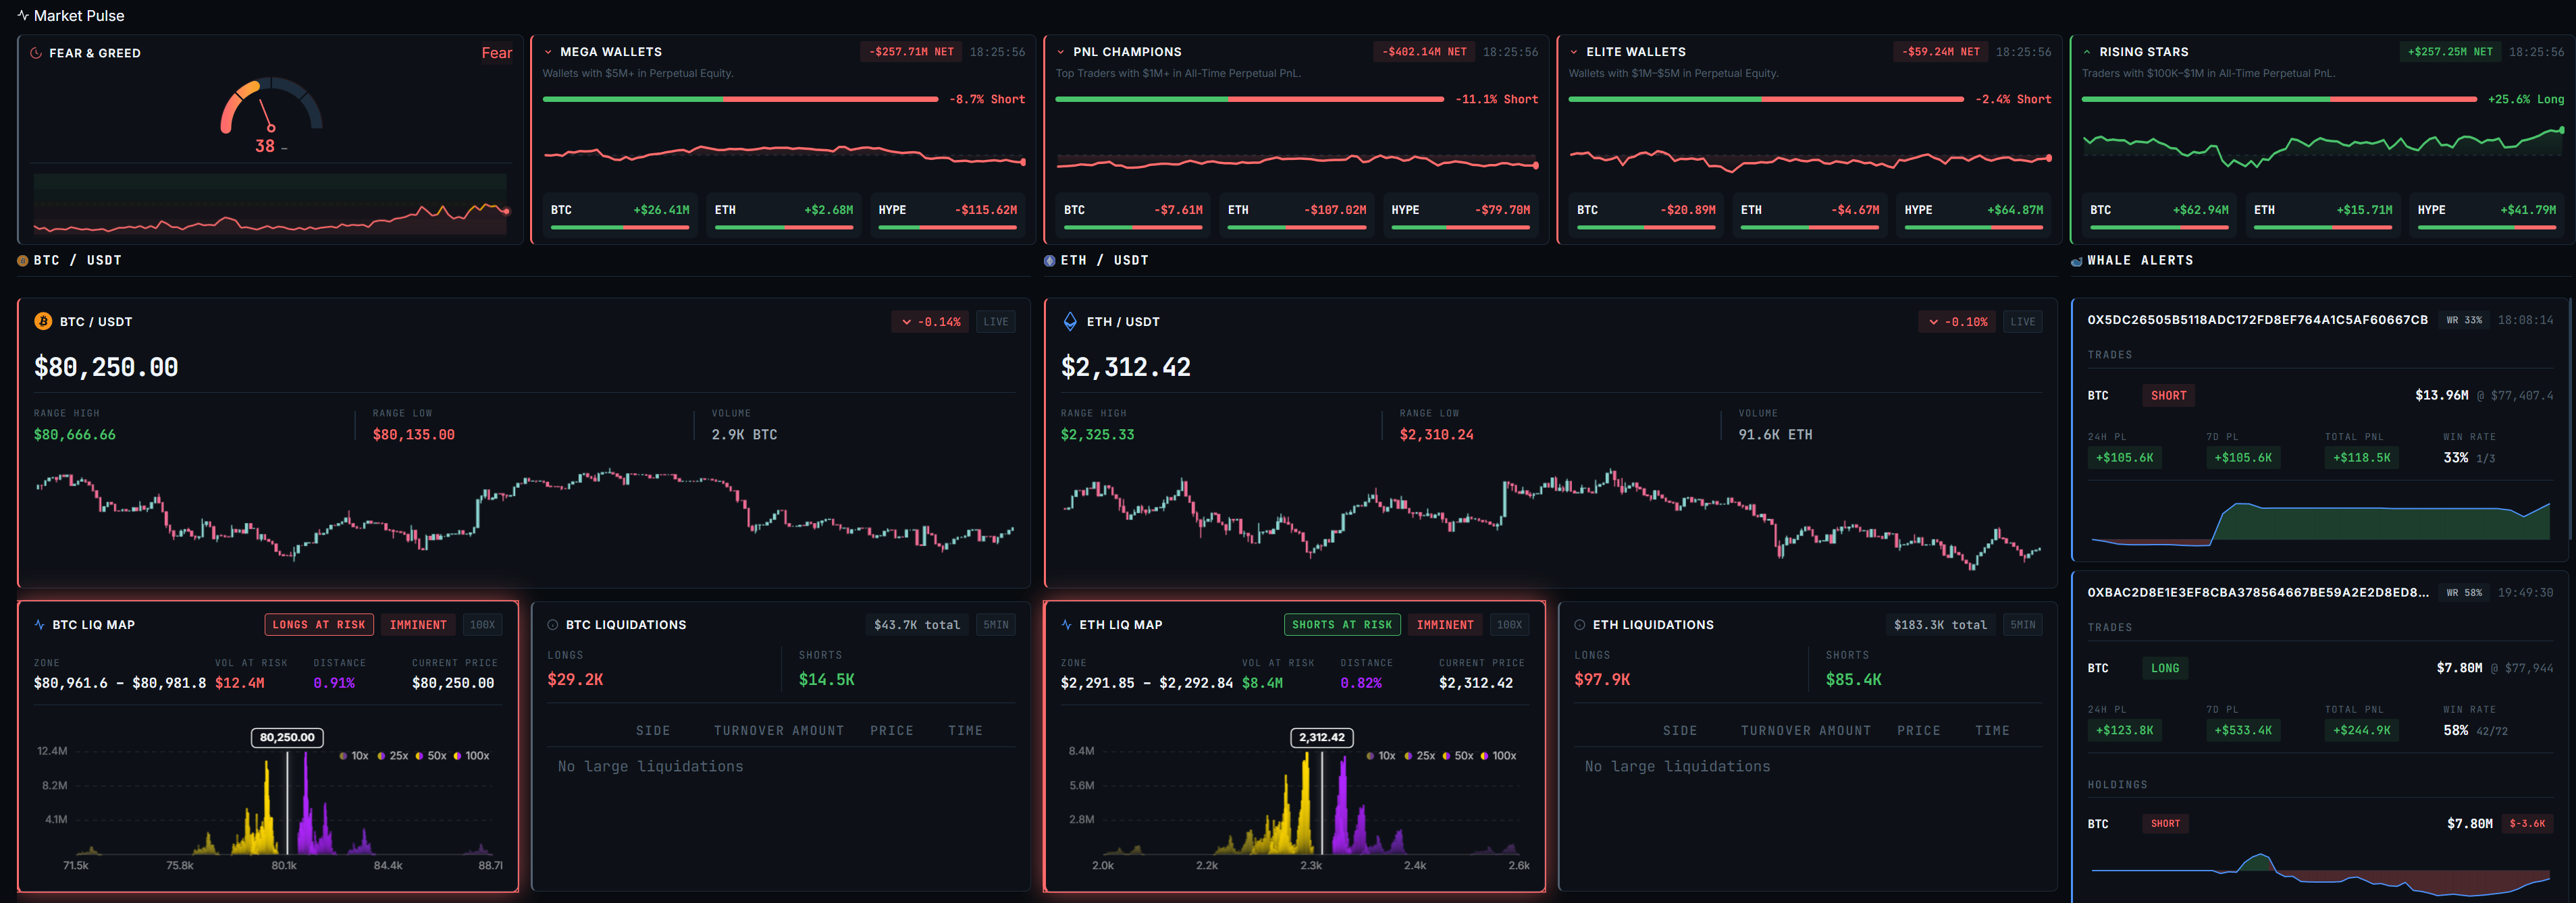Click the 2,312.42 price marker on ETH liq map

(x=1321, y=738)
